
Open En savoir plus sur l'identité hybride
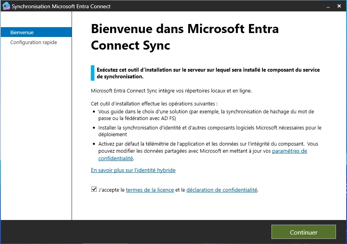[x=133, y=170]
